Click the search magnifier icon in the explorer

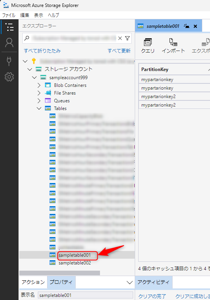27,38
